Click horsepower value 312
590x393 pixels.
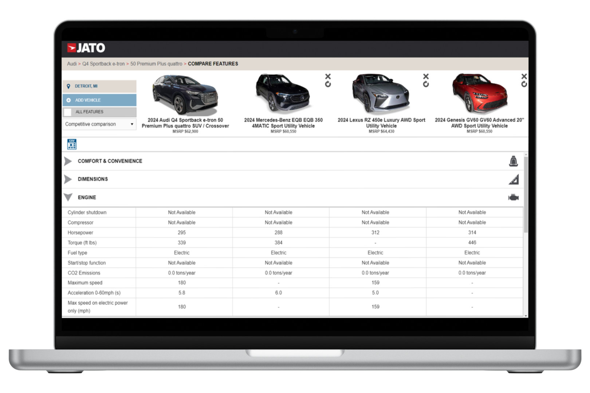point(375,233)
